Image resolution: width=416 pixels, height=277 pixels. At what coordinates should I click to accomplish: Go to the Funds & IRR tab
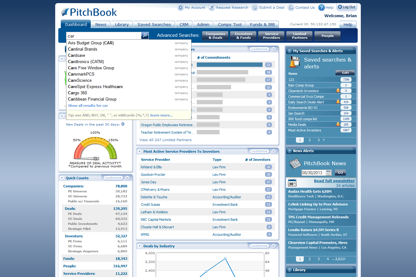click(x=262, y=24)
